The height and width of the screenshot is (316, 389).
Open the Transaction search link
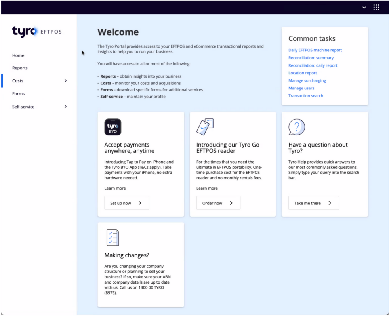click(x=305, y=96)
